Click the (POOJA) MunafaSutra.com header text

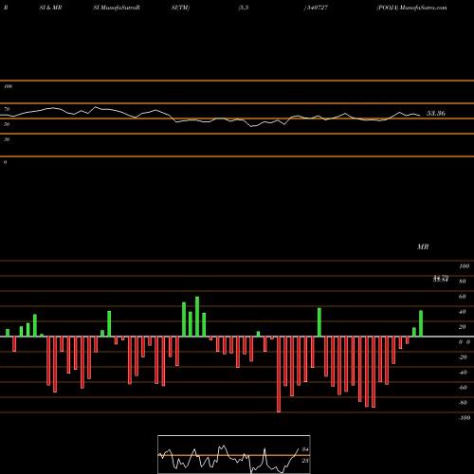tap(411, 8)
